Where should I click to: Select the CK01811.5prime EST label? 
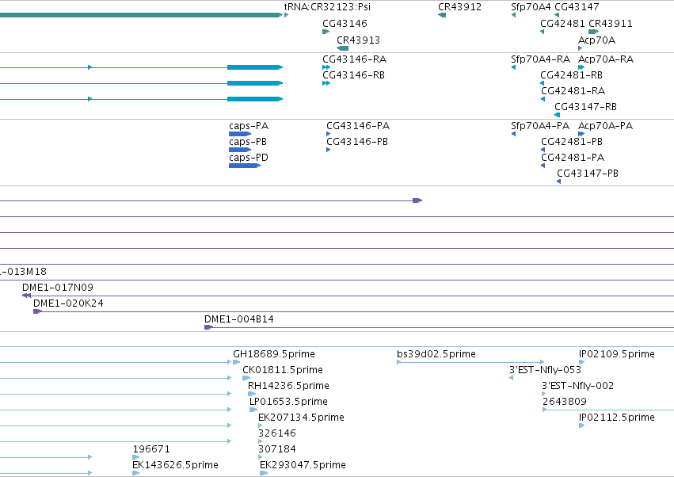coord(283,370)
